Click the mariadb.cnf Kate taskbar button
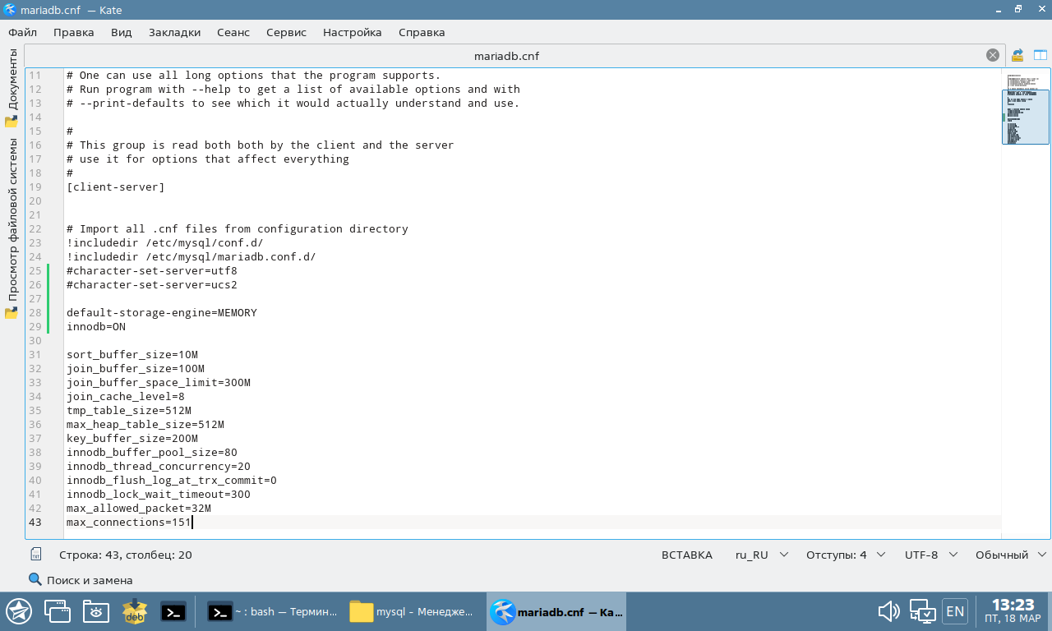The image size is (1052, 631). tap(556, 611)
